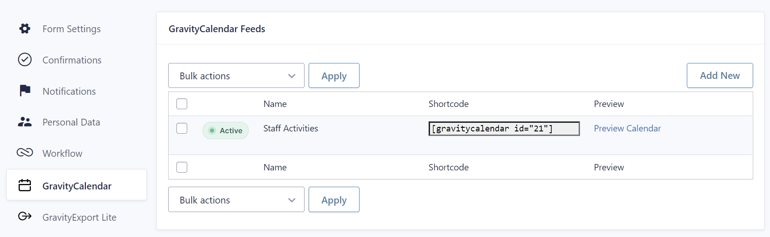Viewport: 770px width, 237px height.
Task: Go to Personal Data settings
Action: tap(71, 122)
